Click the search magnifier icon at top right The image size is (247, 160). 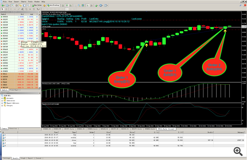pyautogui.click(x=241, y=5)
